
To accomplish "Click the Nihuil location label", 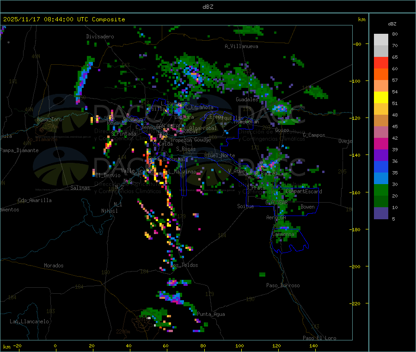I will tap(109, 211).
